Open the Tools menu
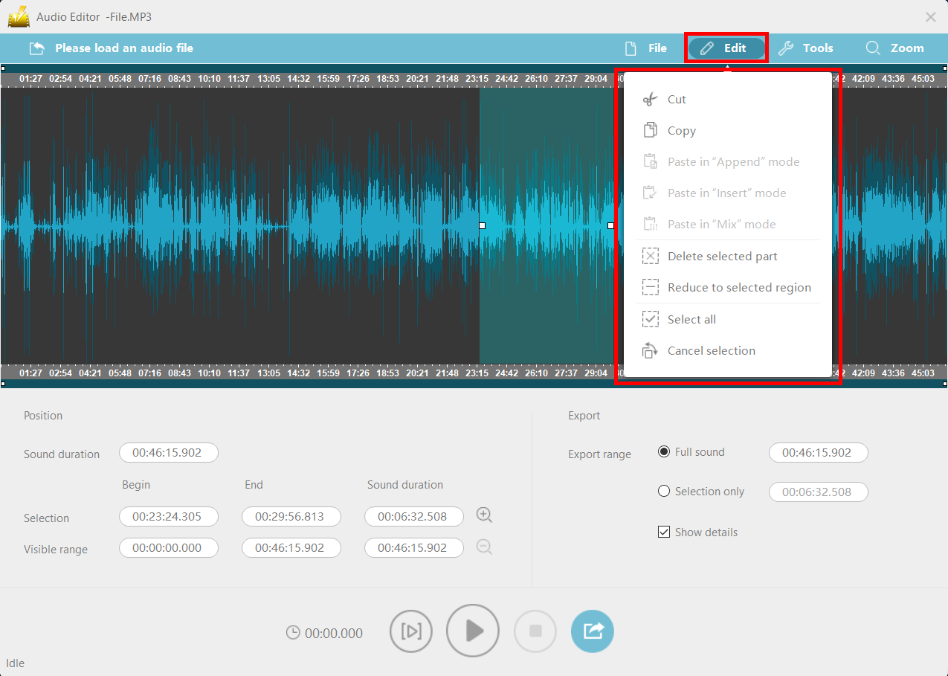948x676 pixels. tap(806, 48)
